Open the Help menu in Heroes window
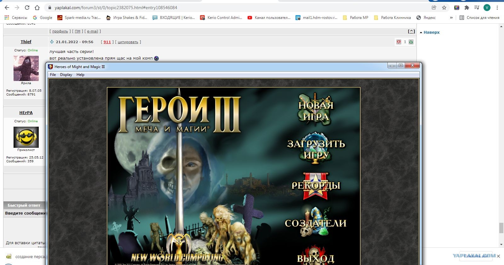Screen dimensions: 504x265 (80, 75)
